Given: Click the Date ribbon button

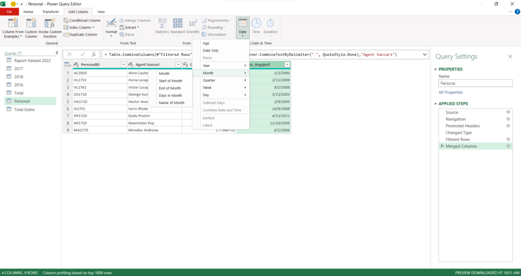Looking at the screenshot, I should pos(243,27).
